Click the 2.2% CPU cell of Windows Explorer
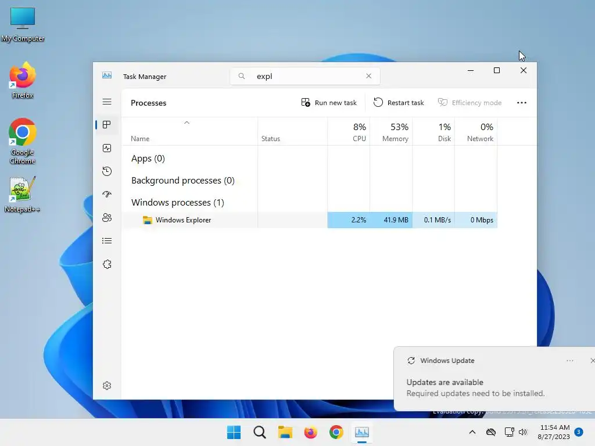The height and width of the screenshot is (446, 595). coord(349,220)
